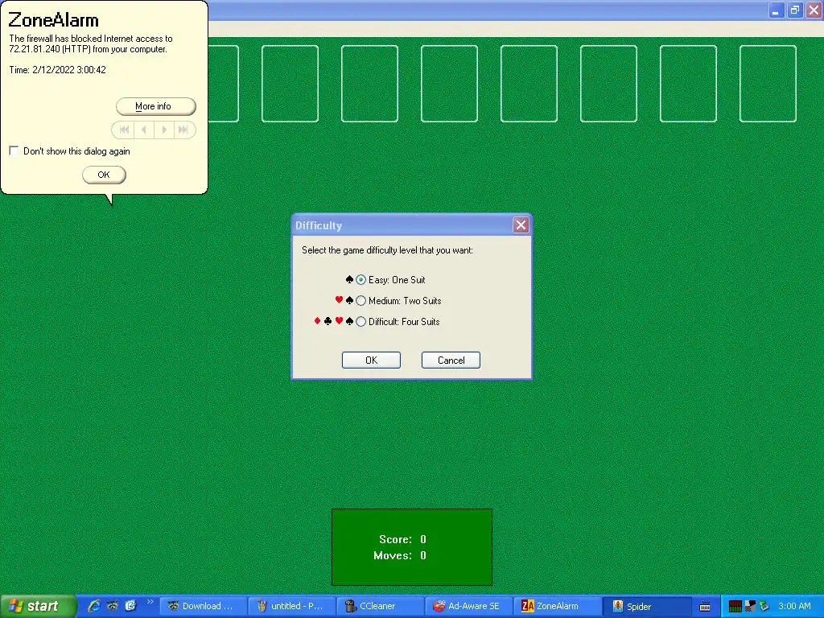Show next ZoneAlarm alert
This screenshot has width=824, height=618.
tap(164, 130)
